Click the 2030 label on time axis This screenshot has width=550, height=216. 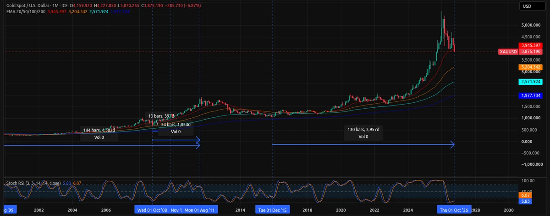(508, 210)
